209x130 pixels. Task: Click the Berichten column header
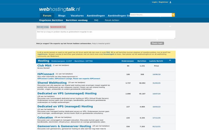(142, 61)
